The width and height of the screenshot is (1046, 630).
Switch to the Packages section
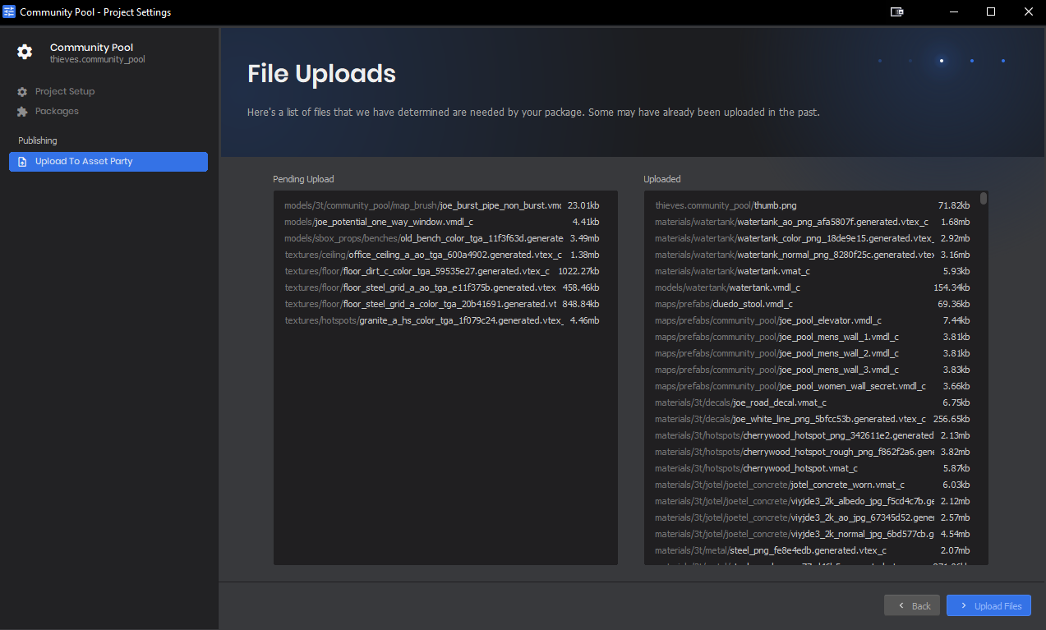tap(57, 112)
